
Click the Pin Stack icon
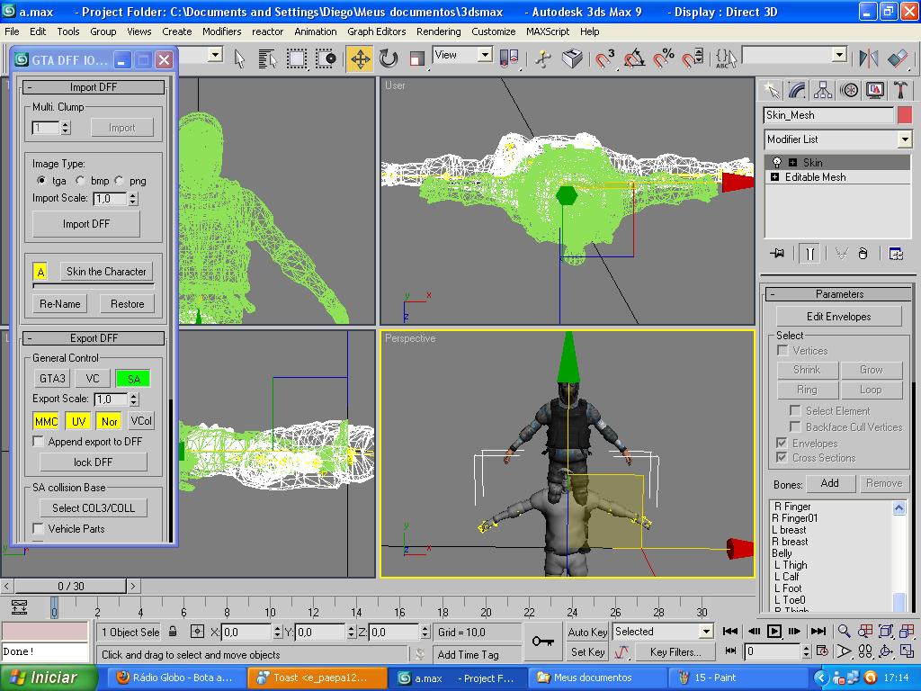coord(777,254)
